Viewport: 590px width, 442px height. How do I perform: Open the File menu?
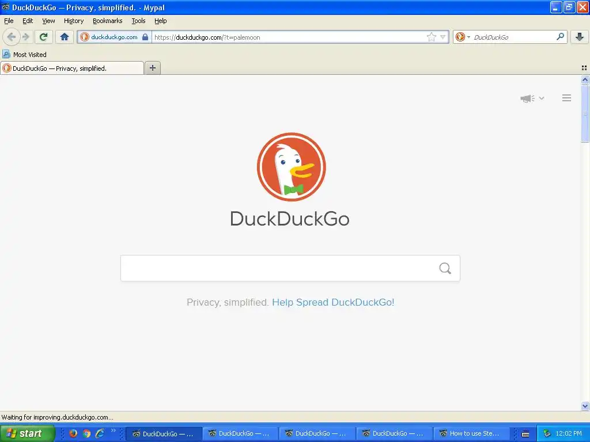9,21
